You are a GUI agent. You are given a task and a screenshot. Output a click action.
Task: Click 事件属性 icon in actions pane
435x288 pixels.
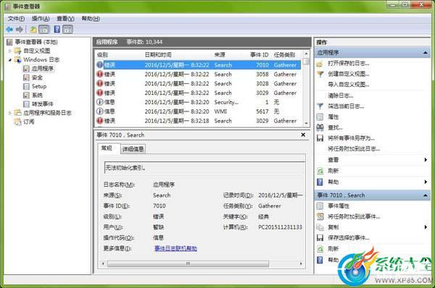(320, 206)
